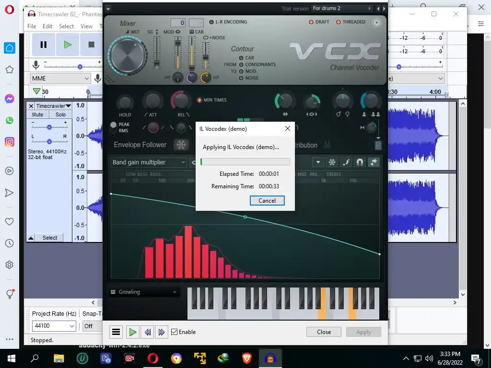Image resolution: width=491 pixels, height=368 pixels.
Task: Click the Opera lightbulb tips icon
Action: click(x=10, y=294)
